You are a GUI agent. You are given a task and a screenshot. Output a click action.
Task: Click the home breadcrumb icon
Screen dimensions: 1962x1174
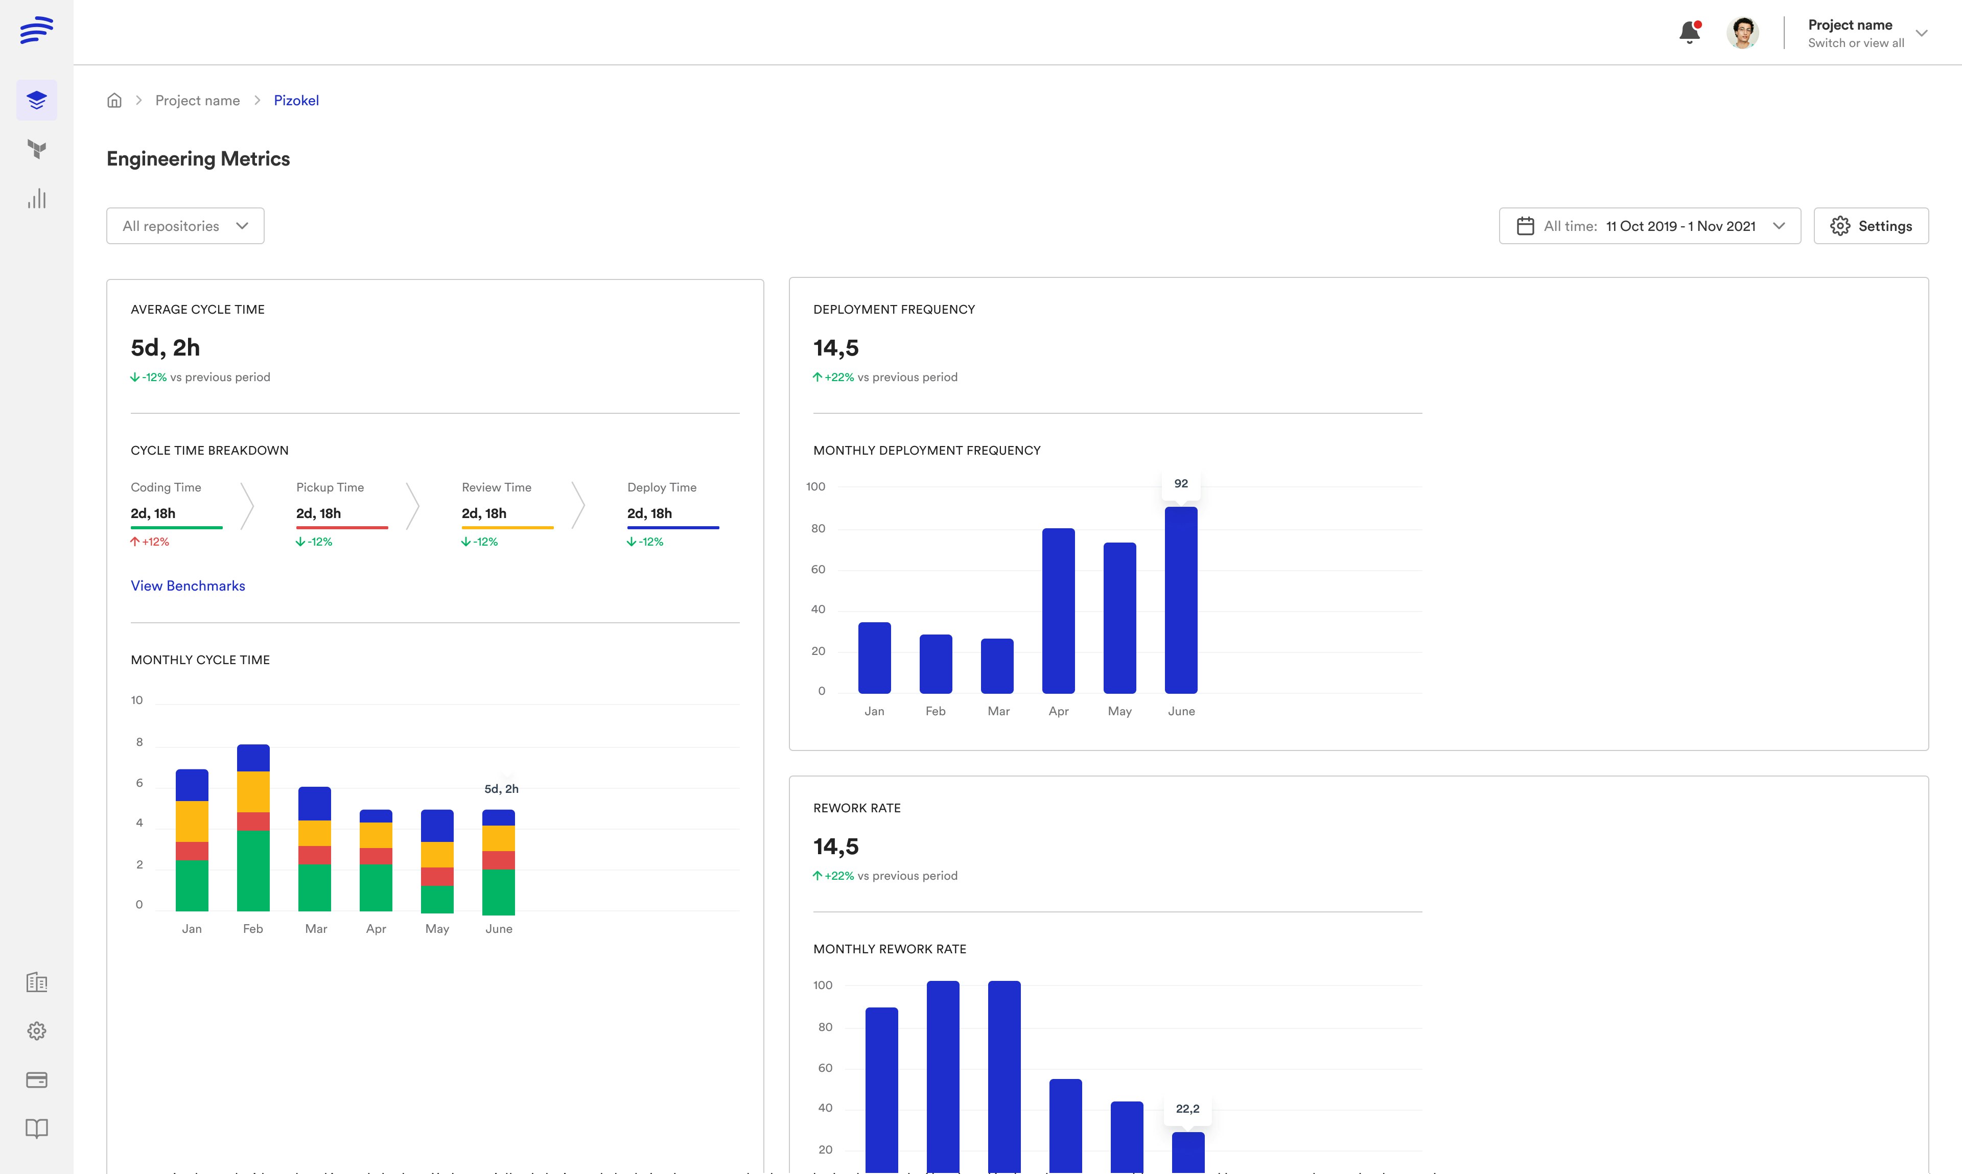click(x=114, y=100)
